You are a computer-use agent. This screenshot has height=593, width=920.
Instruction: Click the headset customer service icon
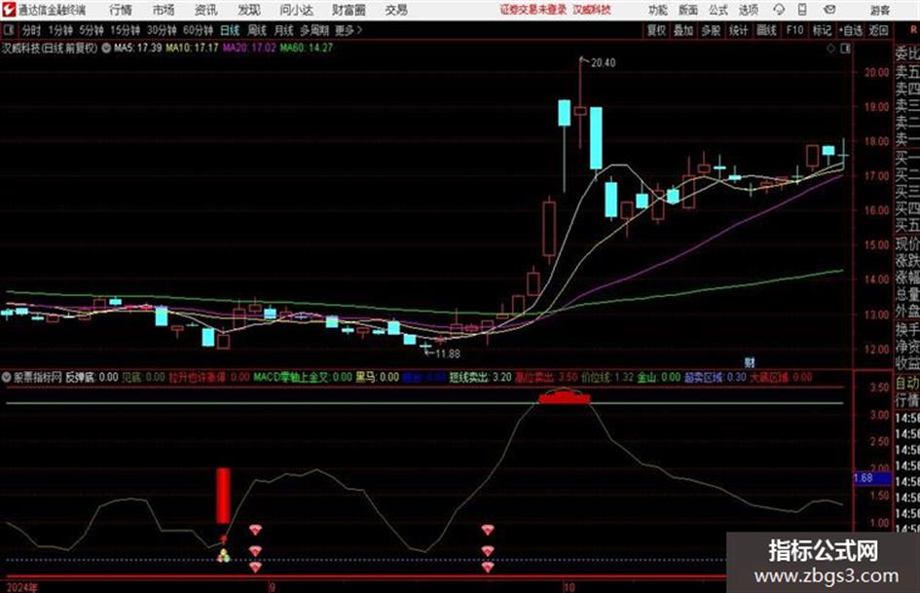779,10
